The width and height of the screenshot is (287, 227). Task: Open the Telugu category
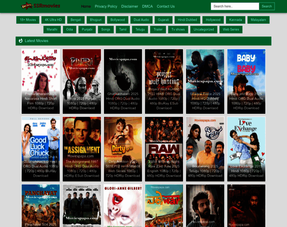(140, 30)
